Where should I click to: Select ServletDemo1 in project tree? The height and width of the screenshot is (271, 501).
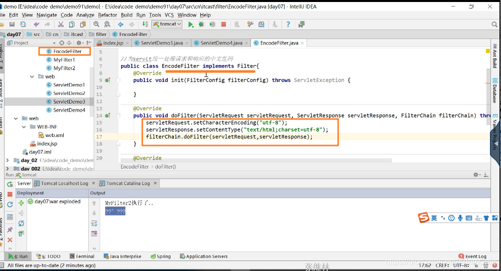pyautogui.click(x=66, y=85)
